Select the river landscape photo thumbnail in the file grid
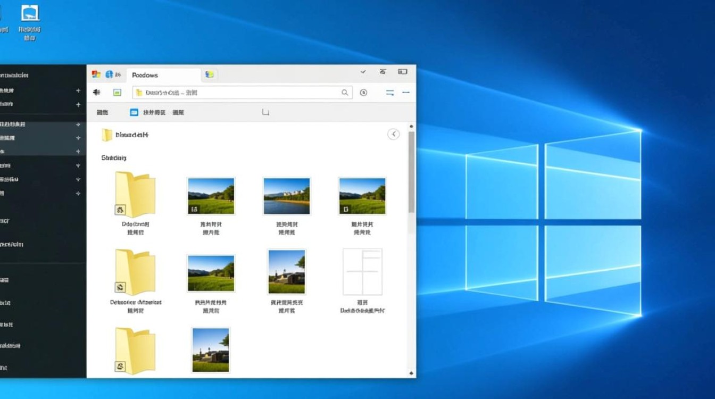 pyautogui.click(x=286, y=195)
